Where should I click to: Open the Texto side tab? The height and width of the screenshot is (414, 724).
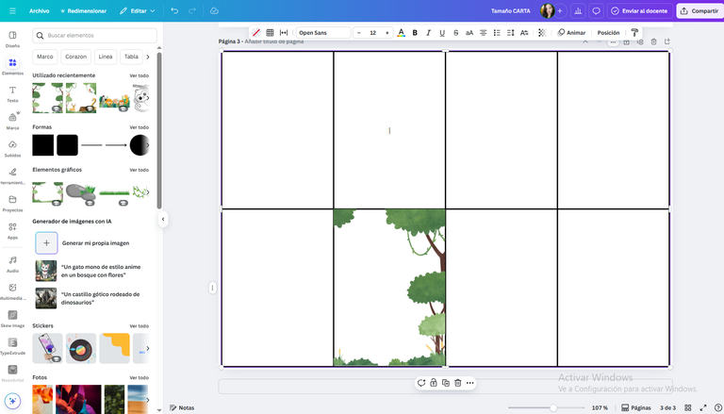click(12, 93)
